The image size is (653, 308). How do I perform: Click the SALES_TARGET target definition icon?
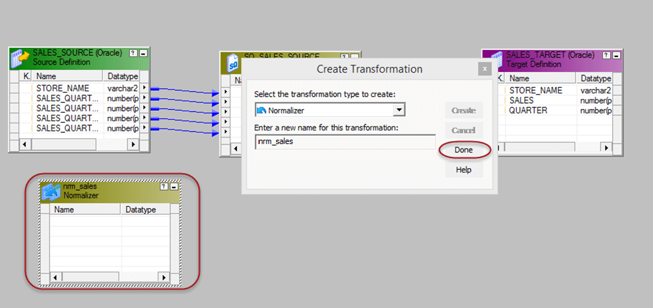click(x=494, y=59)
